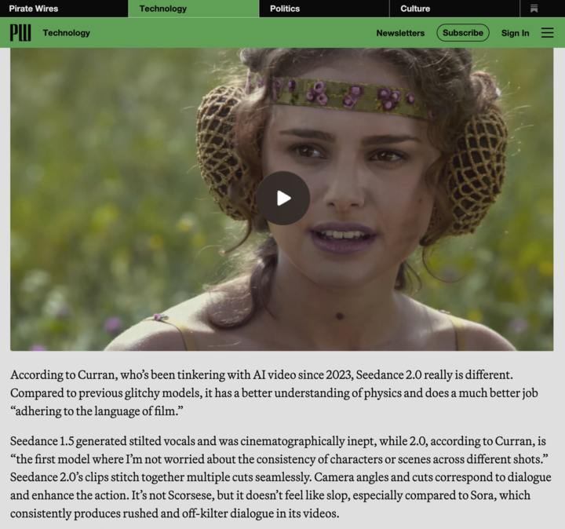The width and height of the screenshot is (565, 529).
Task: Click the Technology section label beside logo
Action: [66, 33]
